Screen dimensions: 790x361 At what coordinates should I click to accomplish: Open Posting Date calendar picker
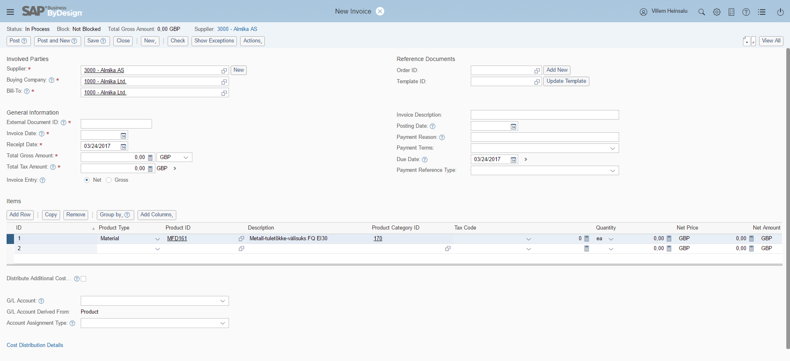tap(513, 127)
